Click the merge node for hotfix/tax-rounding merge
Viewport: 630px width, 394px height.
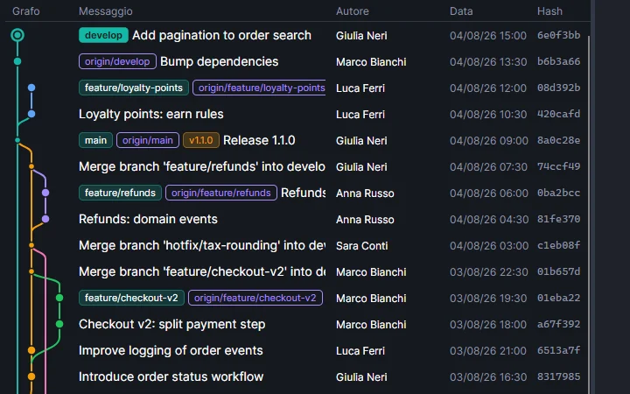(x=31, y=245)
